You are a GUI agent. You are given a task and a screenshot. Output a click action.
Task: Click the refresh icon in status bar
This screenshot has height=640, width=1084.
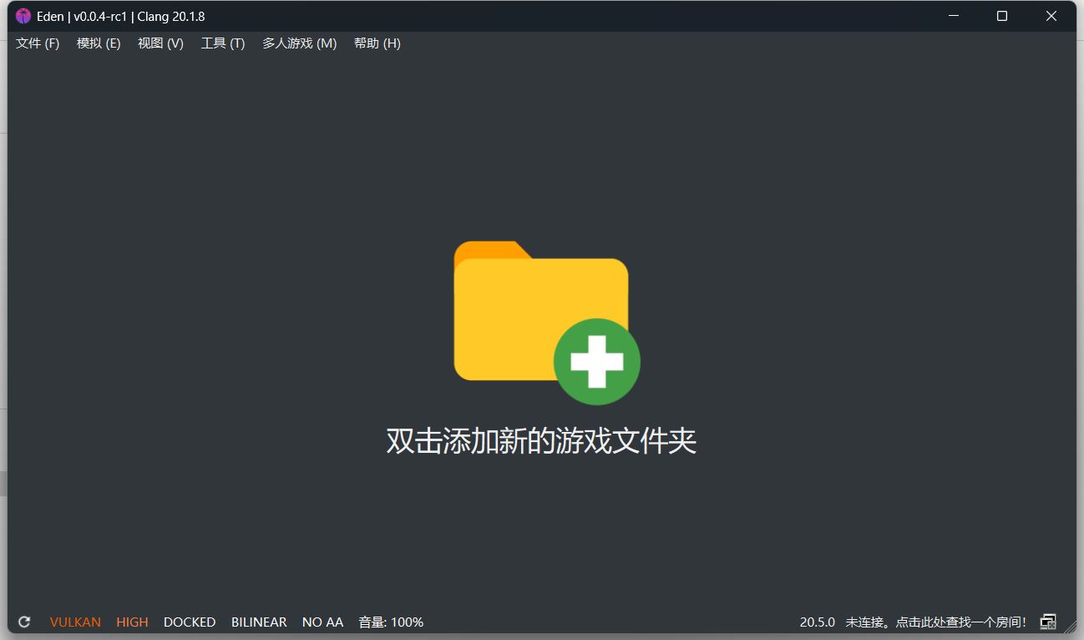point(24,622)
